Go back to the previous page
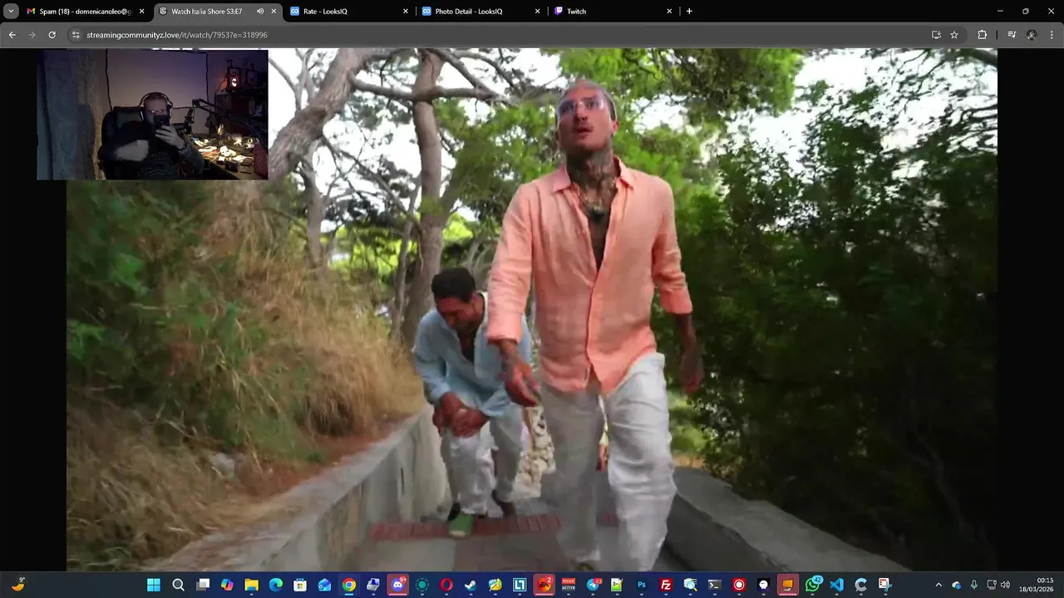The image size is (1064, 598). click(x=12, y=35)
